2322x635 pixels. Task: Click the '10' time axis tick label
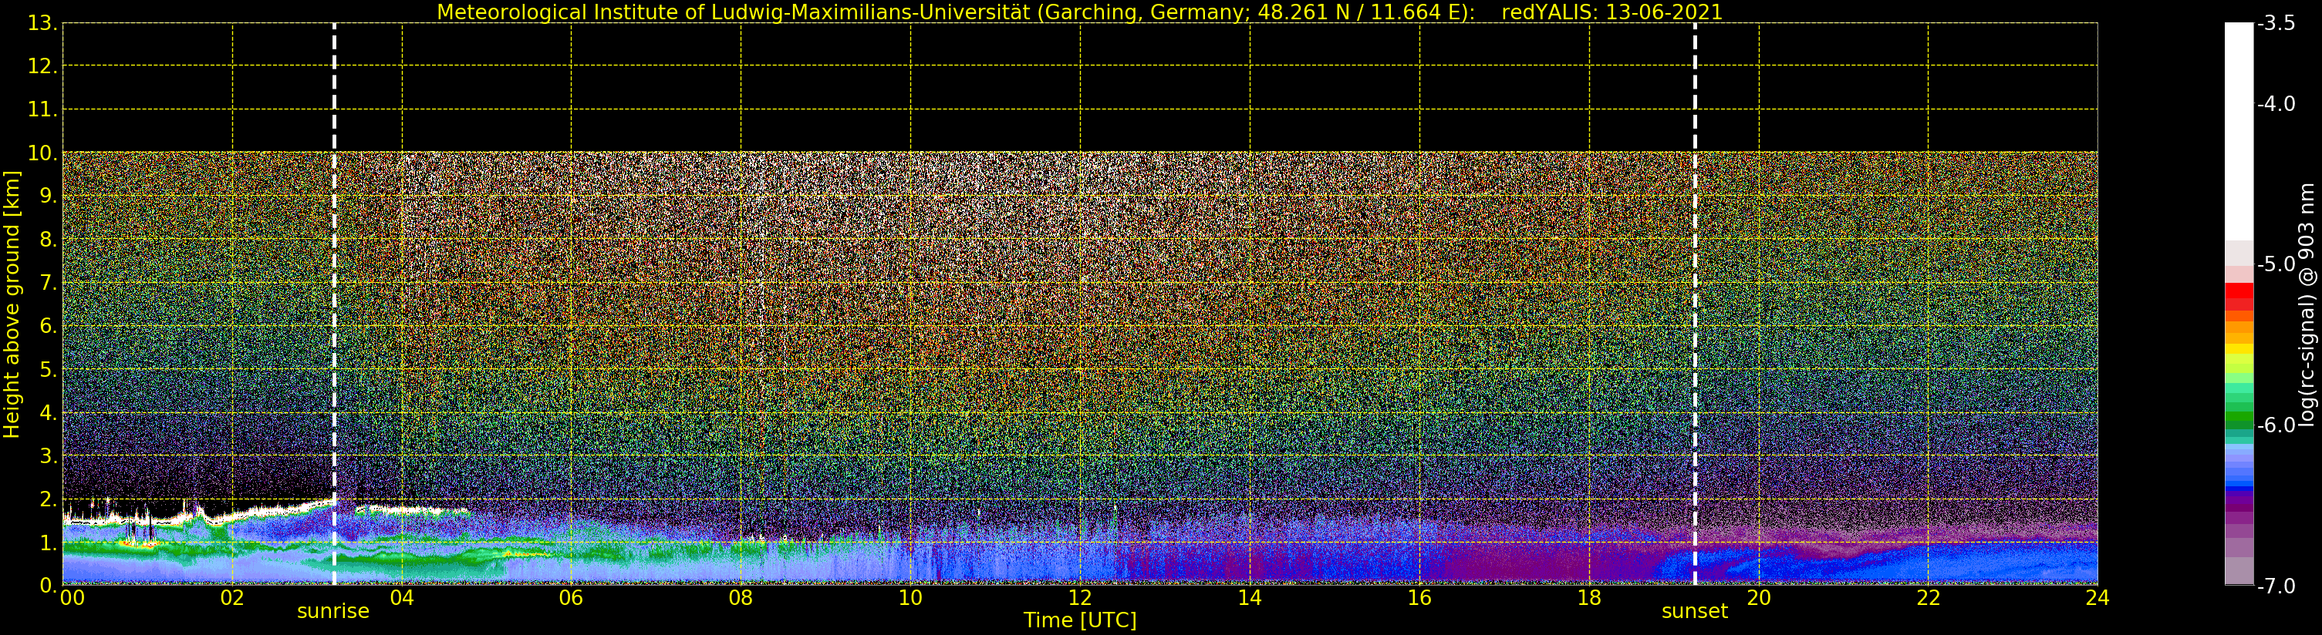910,598
